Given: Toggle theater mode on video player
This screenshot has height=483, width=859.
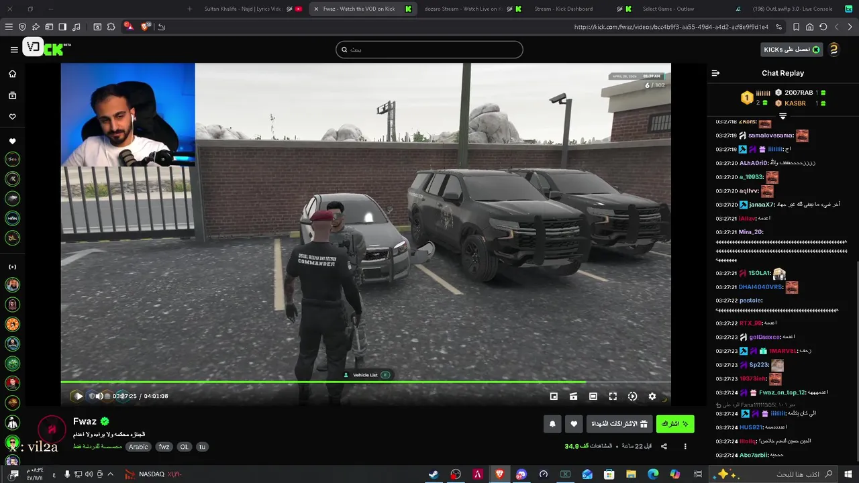Looking at the screenshot, I should coord(593,396).
